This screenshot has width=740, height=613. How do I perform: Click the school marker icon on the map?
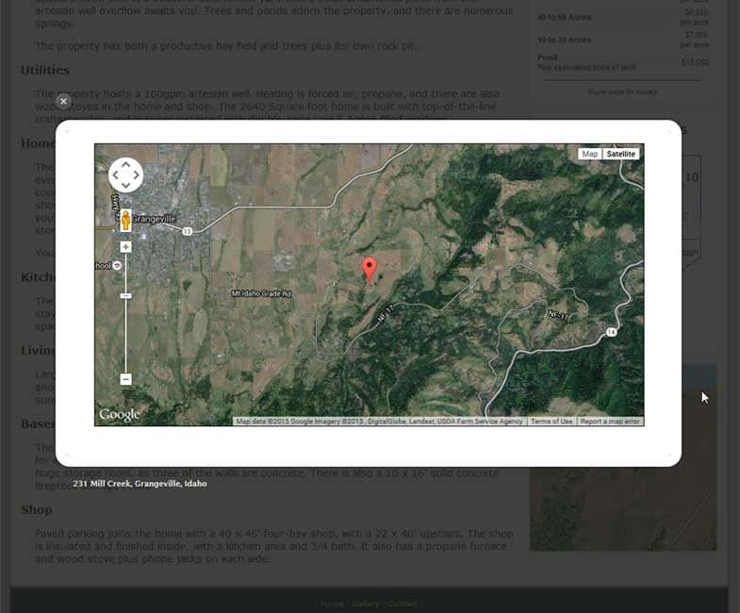click(117, 265)
